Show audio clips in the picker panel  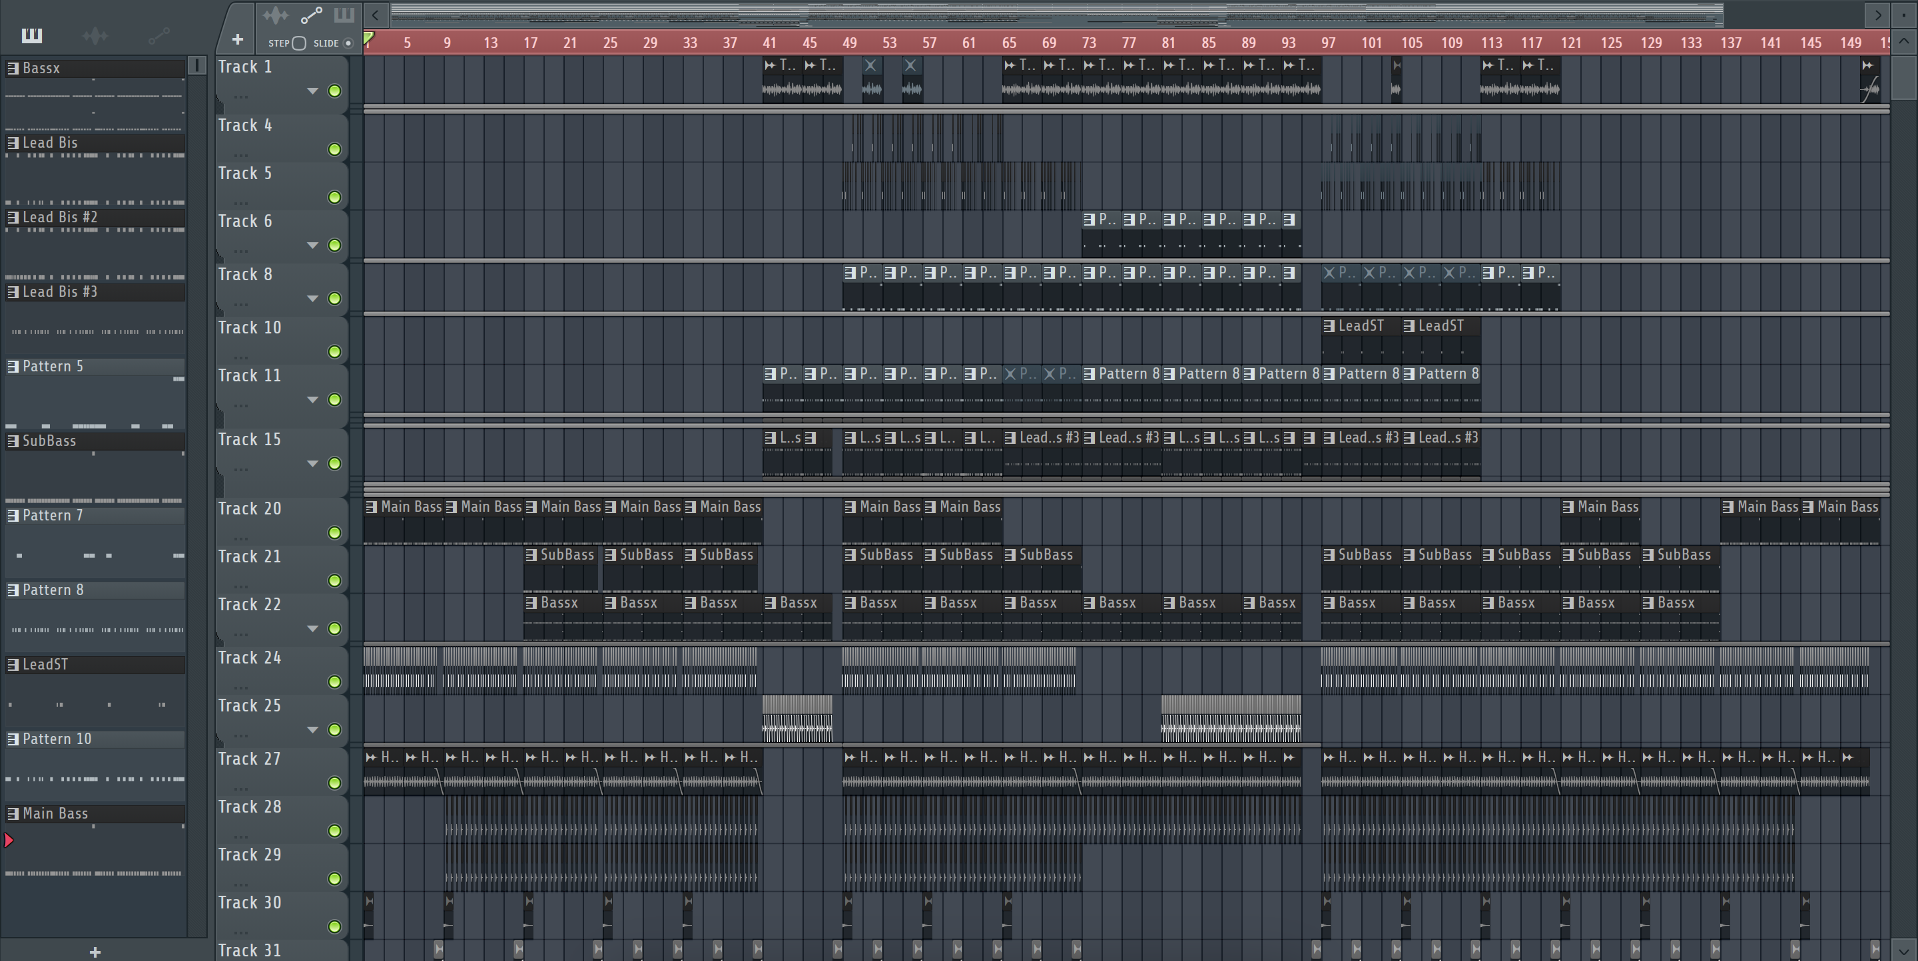point(95,35)
